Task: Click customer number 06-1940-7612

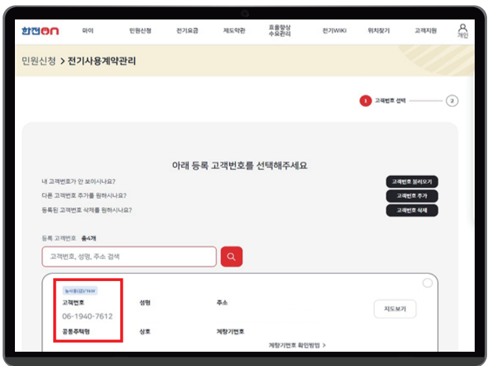Action: click(x=87, y=317)
